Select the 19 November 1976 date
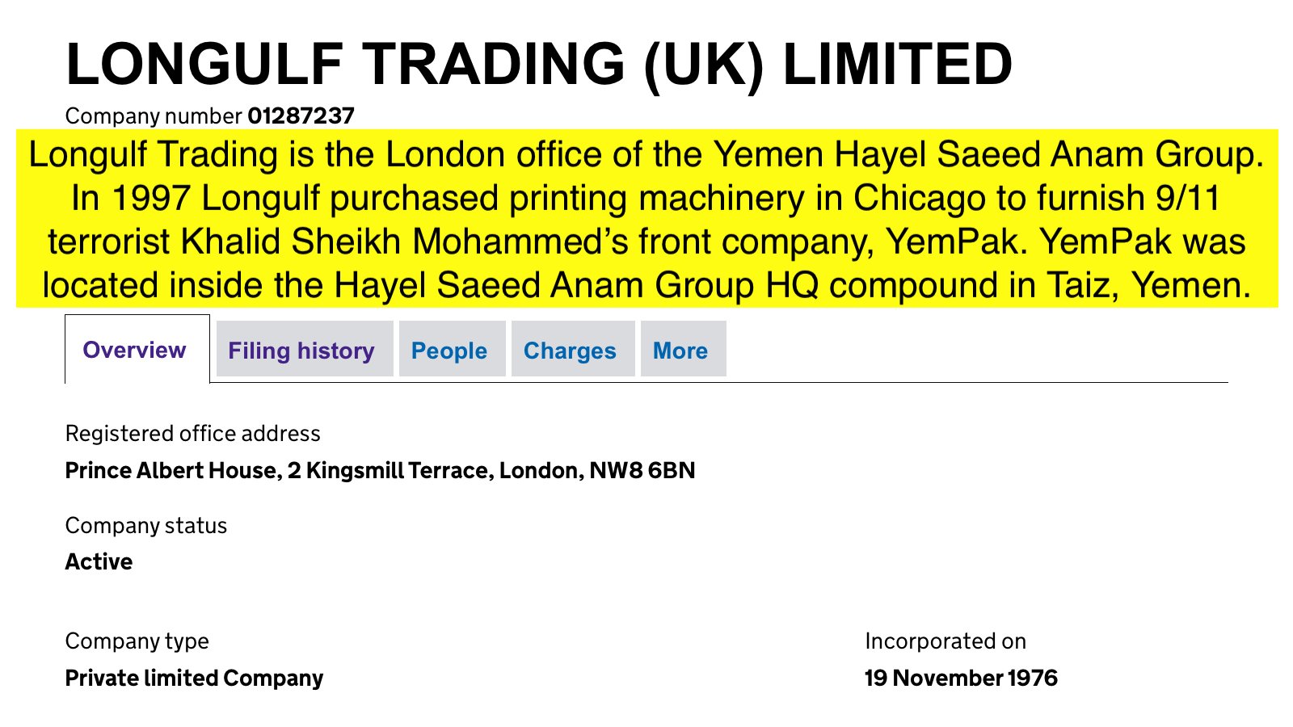Screen dimensions: 1293x727 (961, 678)
